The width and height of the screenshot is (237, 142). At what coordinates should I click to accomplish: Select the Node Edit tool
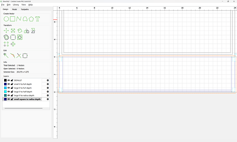click(6, 55)
